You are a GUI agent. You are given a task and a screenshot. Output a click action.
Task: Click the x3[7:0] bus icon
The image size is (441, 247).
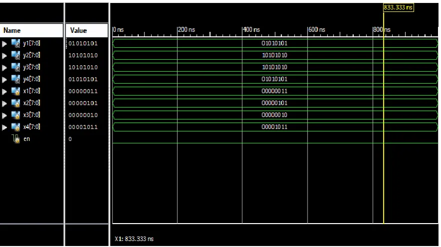click(x=16, y=115)
